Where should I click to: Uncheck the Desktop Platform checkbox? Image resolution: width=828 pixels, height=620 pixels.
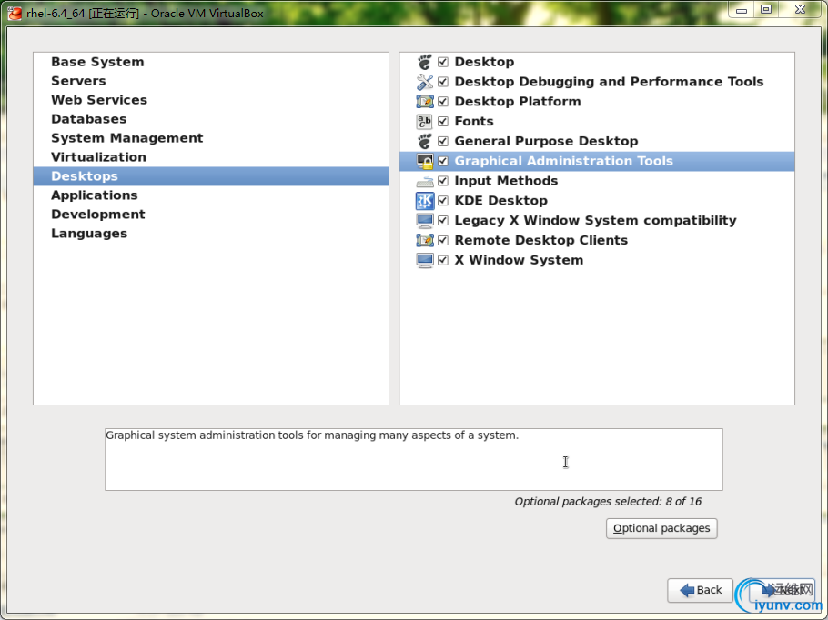443,101
